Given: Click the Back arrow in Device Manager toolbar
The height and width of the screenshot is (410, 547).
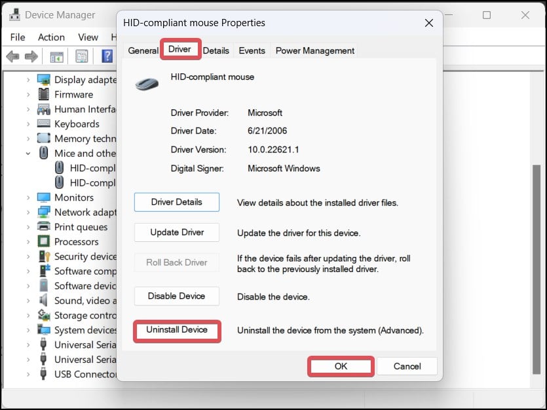Looking at the screenshot, I should (x=12, y=56).
